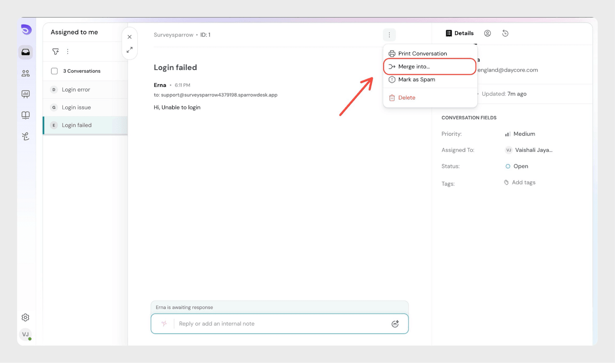
Task: Click the reply or internal note field
Action: click(x=281, y=324)
